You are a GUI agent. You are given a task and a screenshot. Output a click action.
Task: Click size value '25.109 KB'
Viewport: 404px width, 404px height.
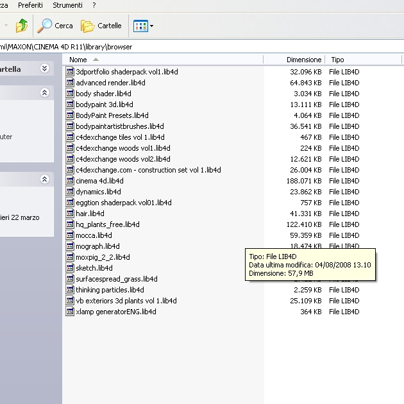pos(306,301)
